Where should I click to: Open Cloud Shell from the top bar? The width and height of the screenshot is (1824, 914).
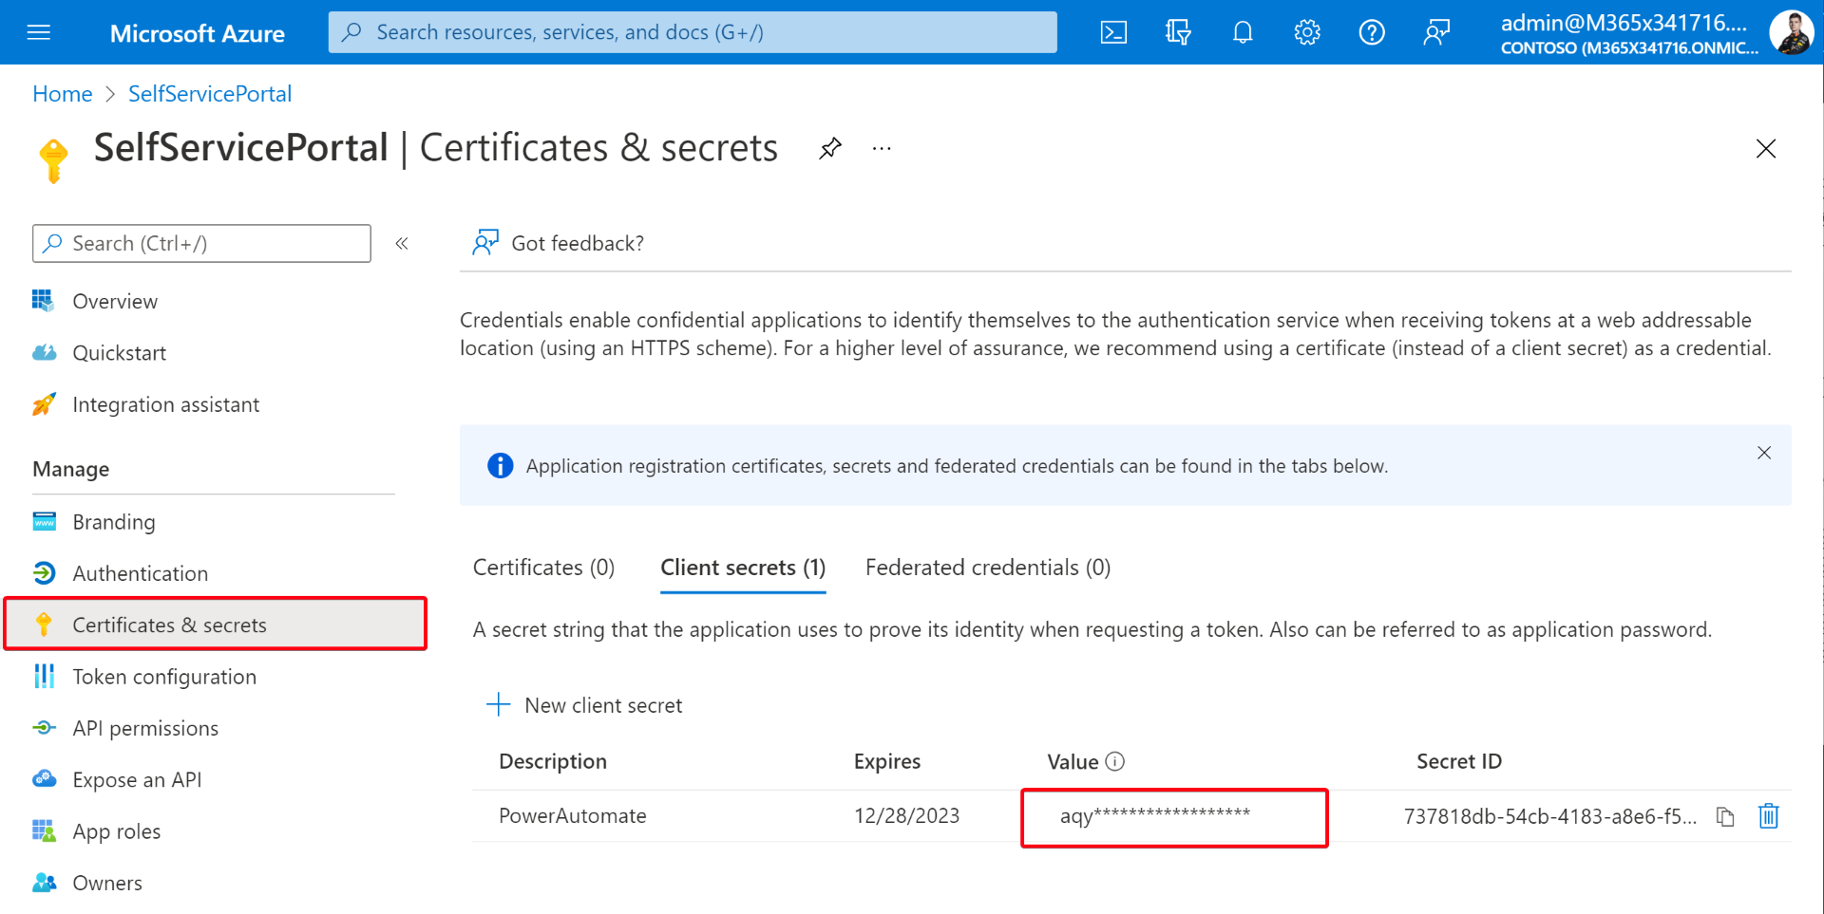(x=1113, y=32)
